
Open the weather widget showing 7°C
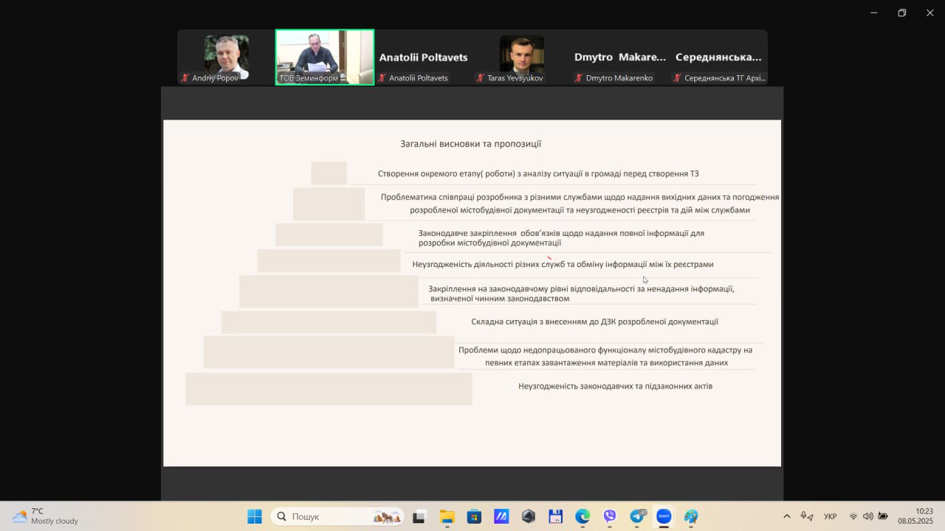[46, 516]
